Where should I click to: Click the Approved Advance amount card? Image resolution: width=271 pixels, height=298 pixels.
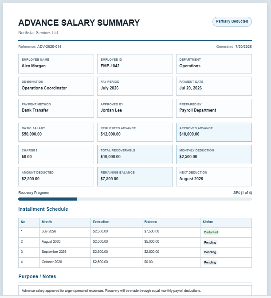tap(214, 132)
